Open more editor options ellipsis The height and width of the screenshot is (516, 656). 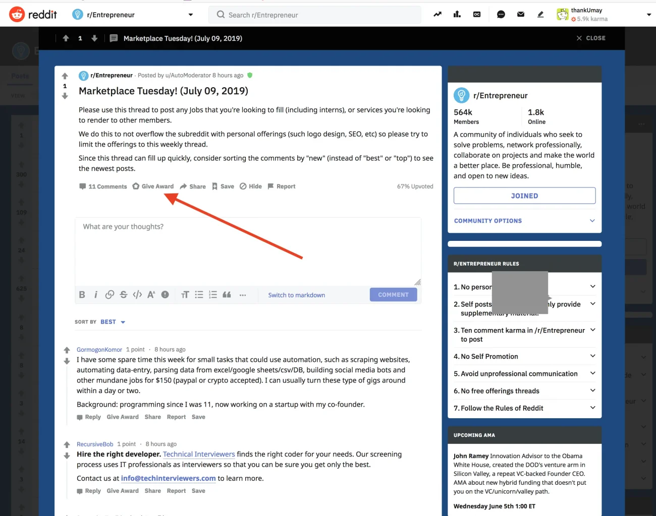pyautogui.click(x=243, y=295)
